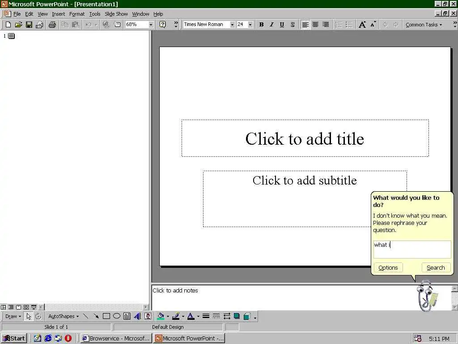Image resolution: width=458 pixels, height=344 pixels.
Task: Apply Line Color brush swatch
Action: coord(176,316)
